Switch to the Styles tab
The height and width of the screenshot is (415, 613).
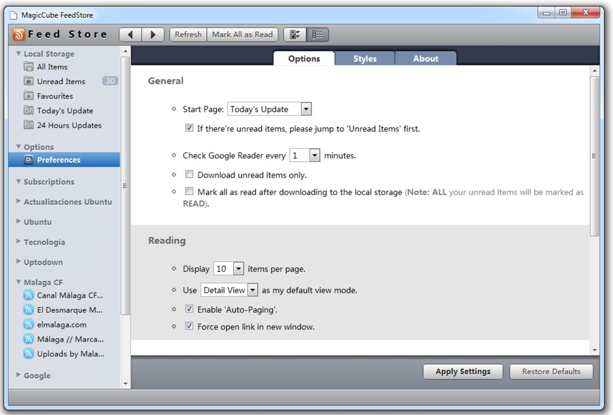click(x=365, y=58)
